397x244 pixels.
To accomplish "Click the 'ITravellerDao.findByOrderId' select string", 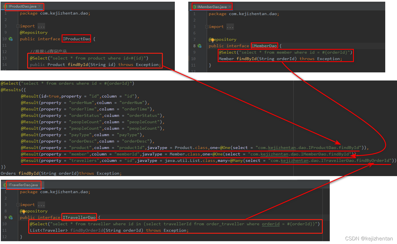I will pos(330,160).
